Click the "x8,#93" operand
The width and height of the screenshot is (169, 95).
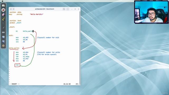click(26, 37)
